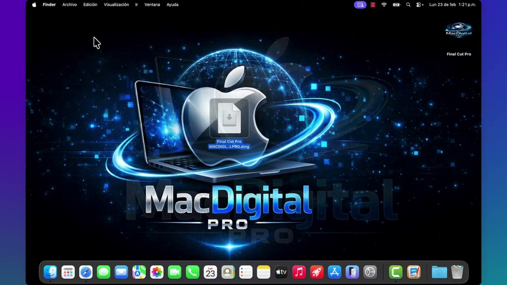The height and width of the screenshot is (285, 507).
Task: Open iPhone Mirroring in dock
Action: tap(352, 272)
